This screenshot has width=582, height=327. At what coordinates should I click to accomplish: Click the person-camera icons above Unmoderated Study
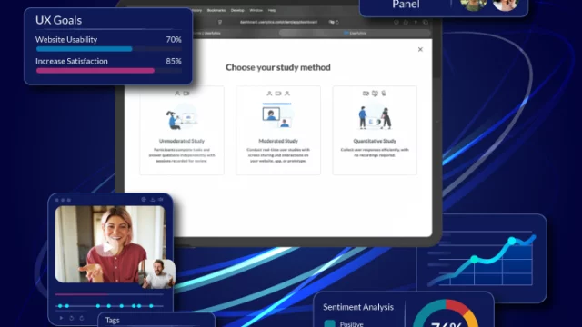(x=182, y=94)
